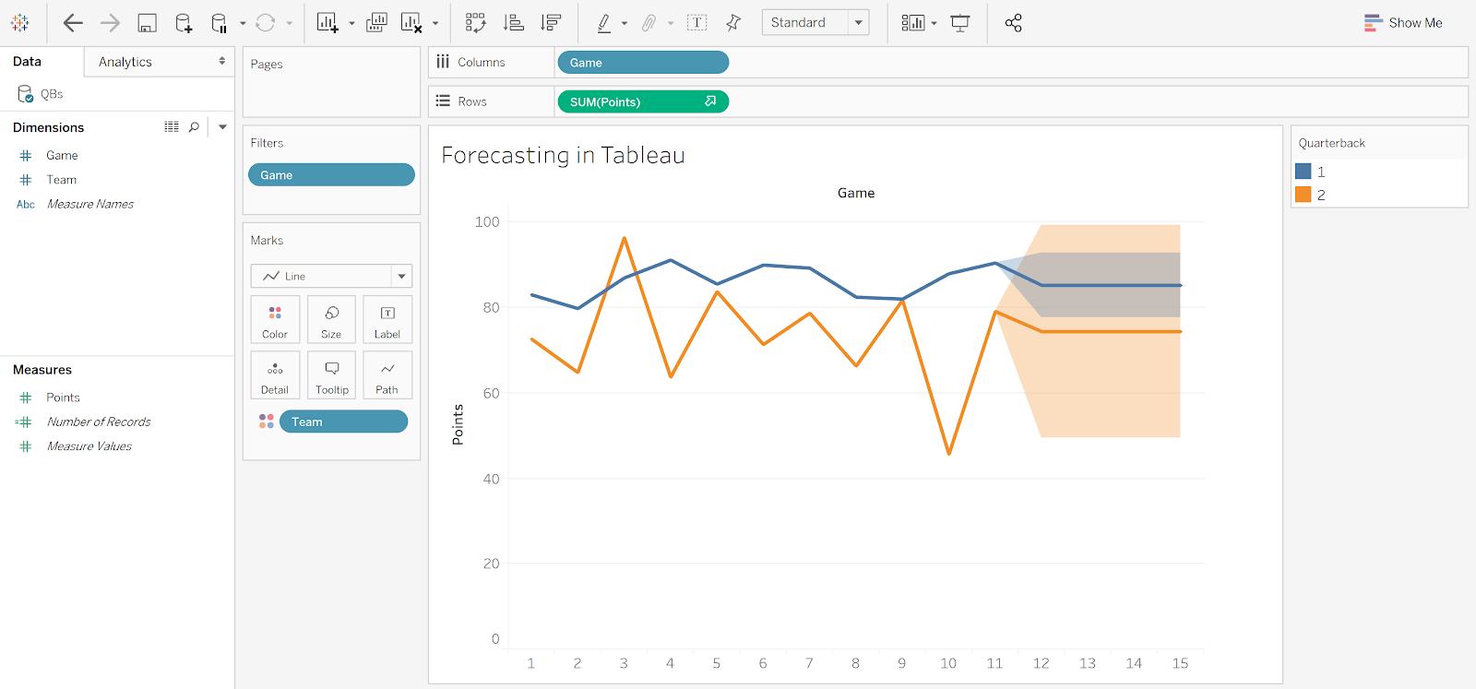Toggle the highlight pen tool
Image resolution: width=1476 pixels, height=689 pixels.
[603, 23]
